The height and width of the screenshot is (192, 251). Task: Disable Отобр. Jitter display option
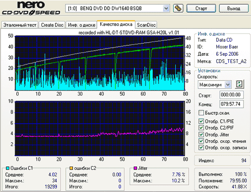(201, 135)
